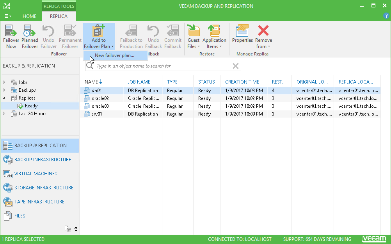The height and width of the screenshot is (244, 391).
Task: Click the Undo Failback icon
Action: pos(153,31)
